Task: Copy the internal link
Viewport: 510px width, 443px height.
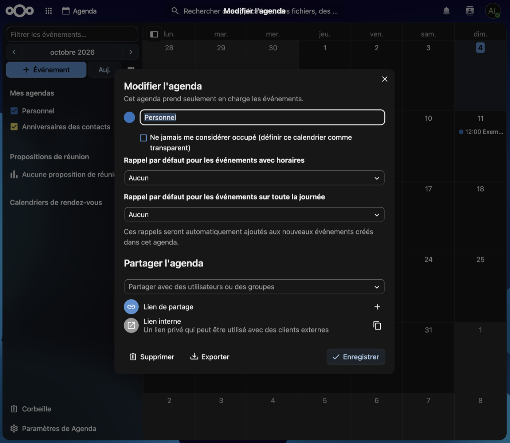Action: (377, 325)
